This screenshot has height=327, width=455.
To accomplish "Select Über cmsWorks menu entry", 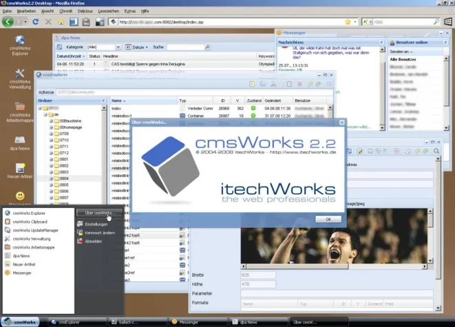I will tap(99, 213).
